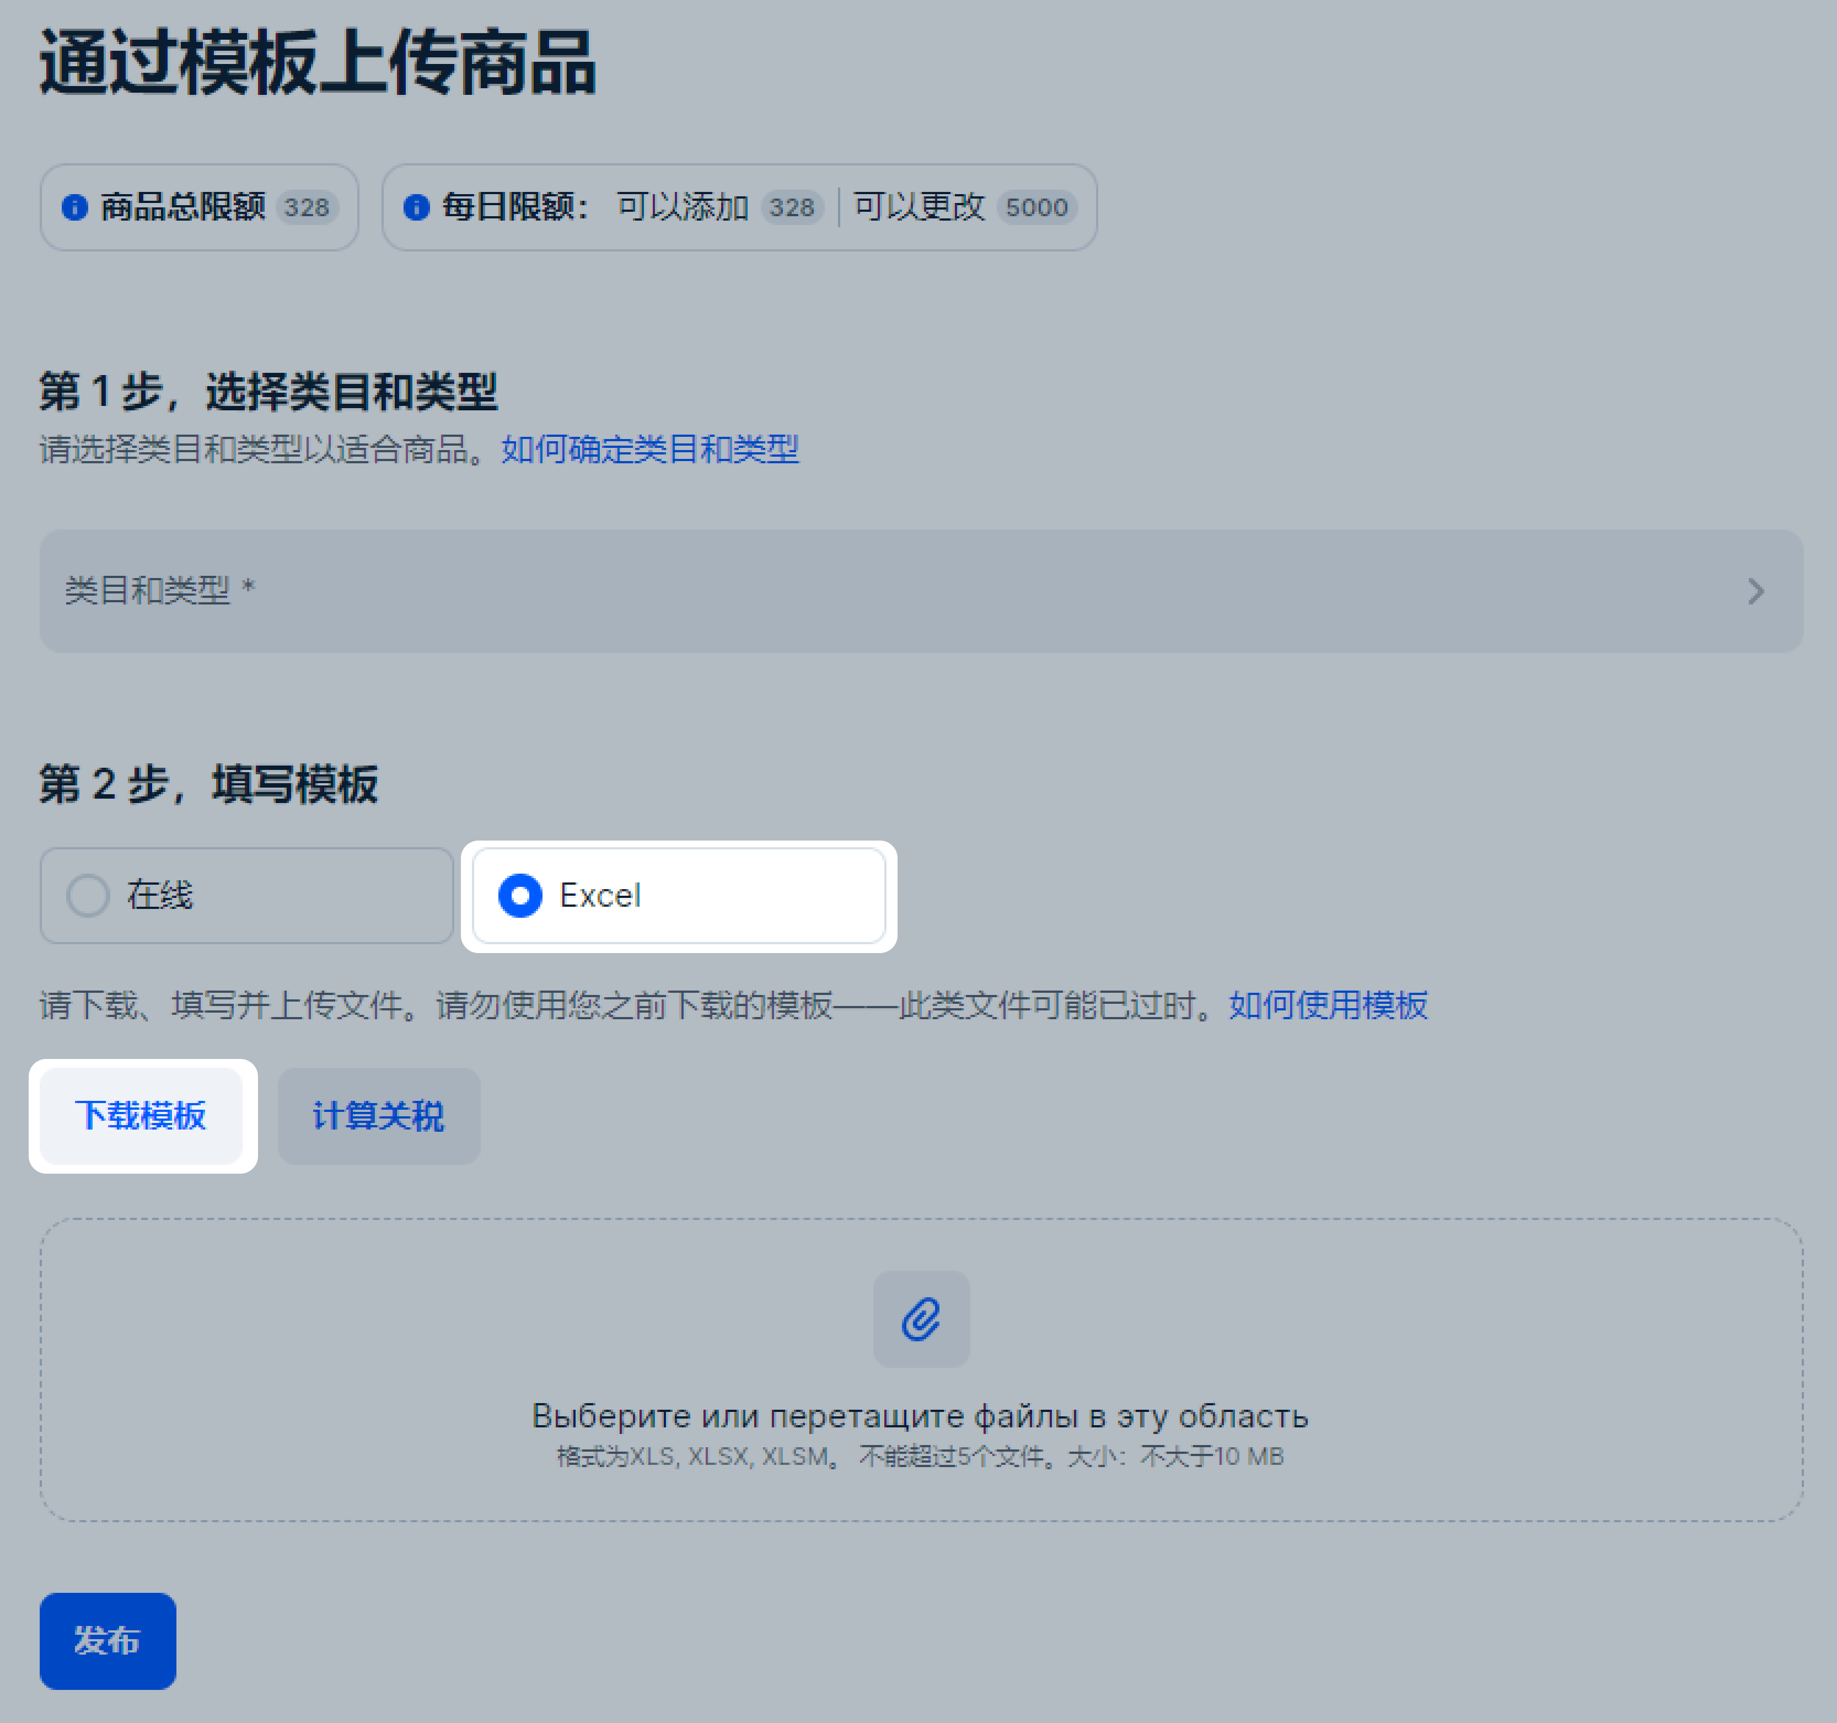
Task: Click the paperclip attachment icon
Action: click(x=921, y=1318)
